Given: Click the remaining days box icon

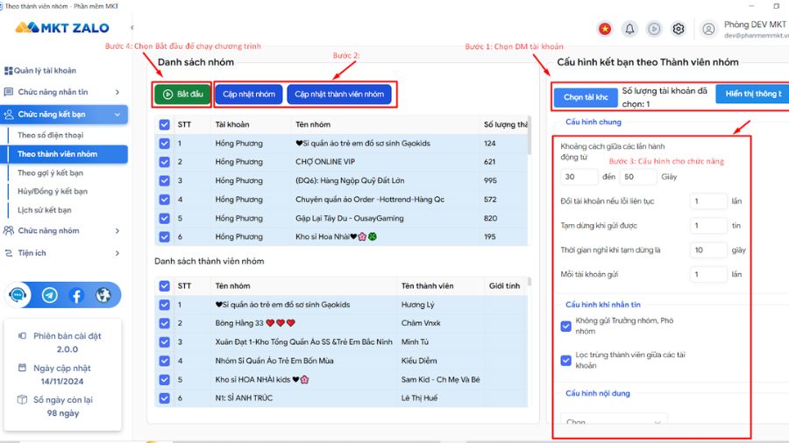Looking at the screenshot, I should [22, 400].
